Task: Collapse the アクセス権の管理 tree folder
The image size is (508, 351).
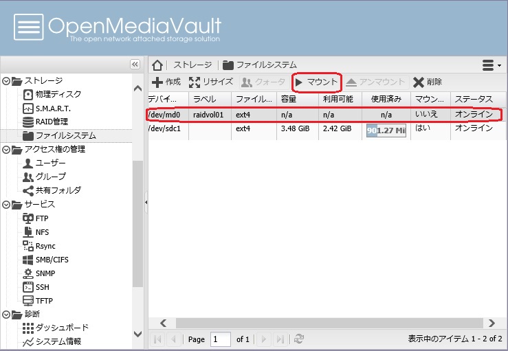Action: pyautogui.click(x=6, y=150)
